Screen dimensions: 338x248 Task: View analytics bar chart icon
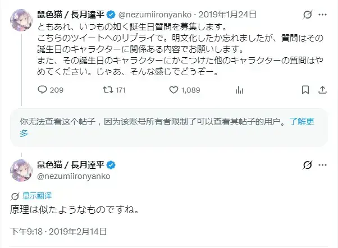click(x=239, y=90)
